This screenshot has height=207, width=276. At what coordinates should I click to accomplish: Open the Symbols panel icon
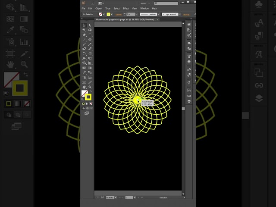click(x=189, y=62)
